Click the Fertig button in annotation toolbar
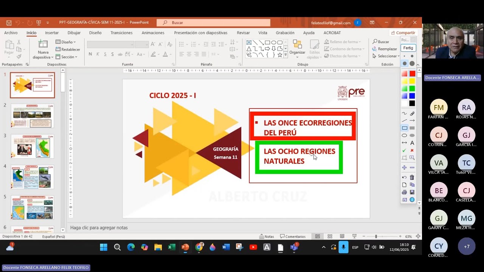 408,48
